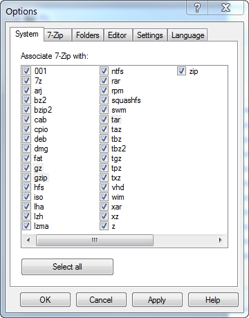249x318 pixels.
Task: Toggle the gzip association checkbox
Action: (x=26, y=178)
